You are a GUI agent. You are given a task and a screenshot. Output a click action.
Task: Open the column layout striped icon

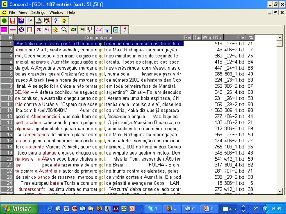30,29
